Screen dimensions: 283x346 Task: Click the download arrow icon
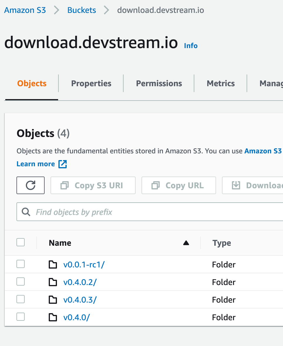click(236, 185)
